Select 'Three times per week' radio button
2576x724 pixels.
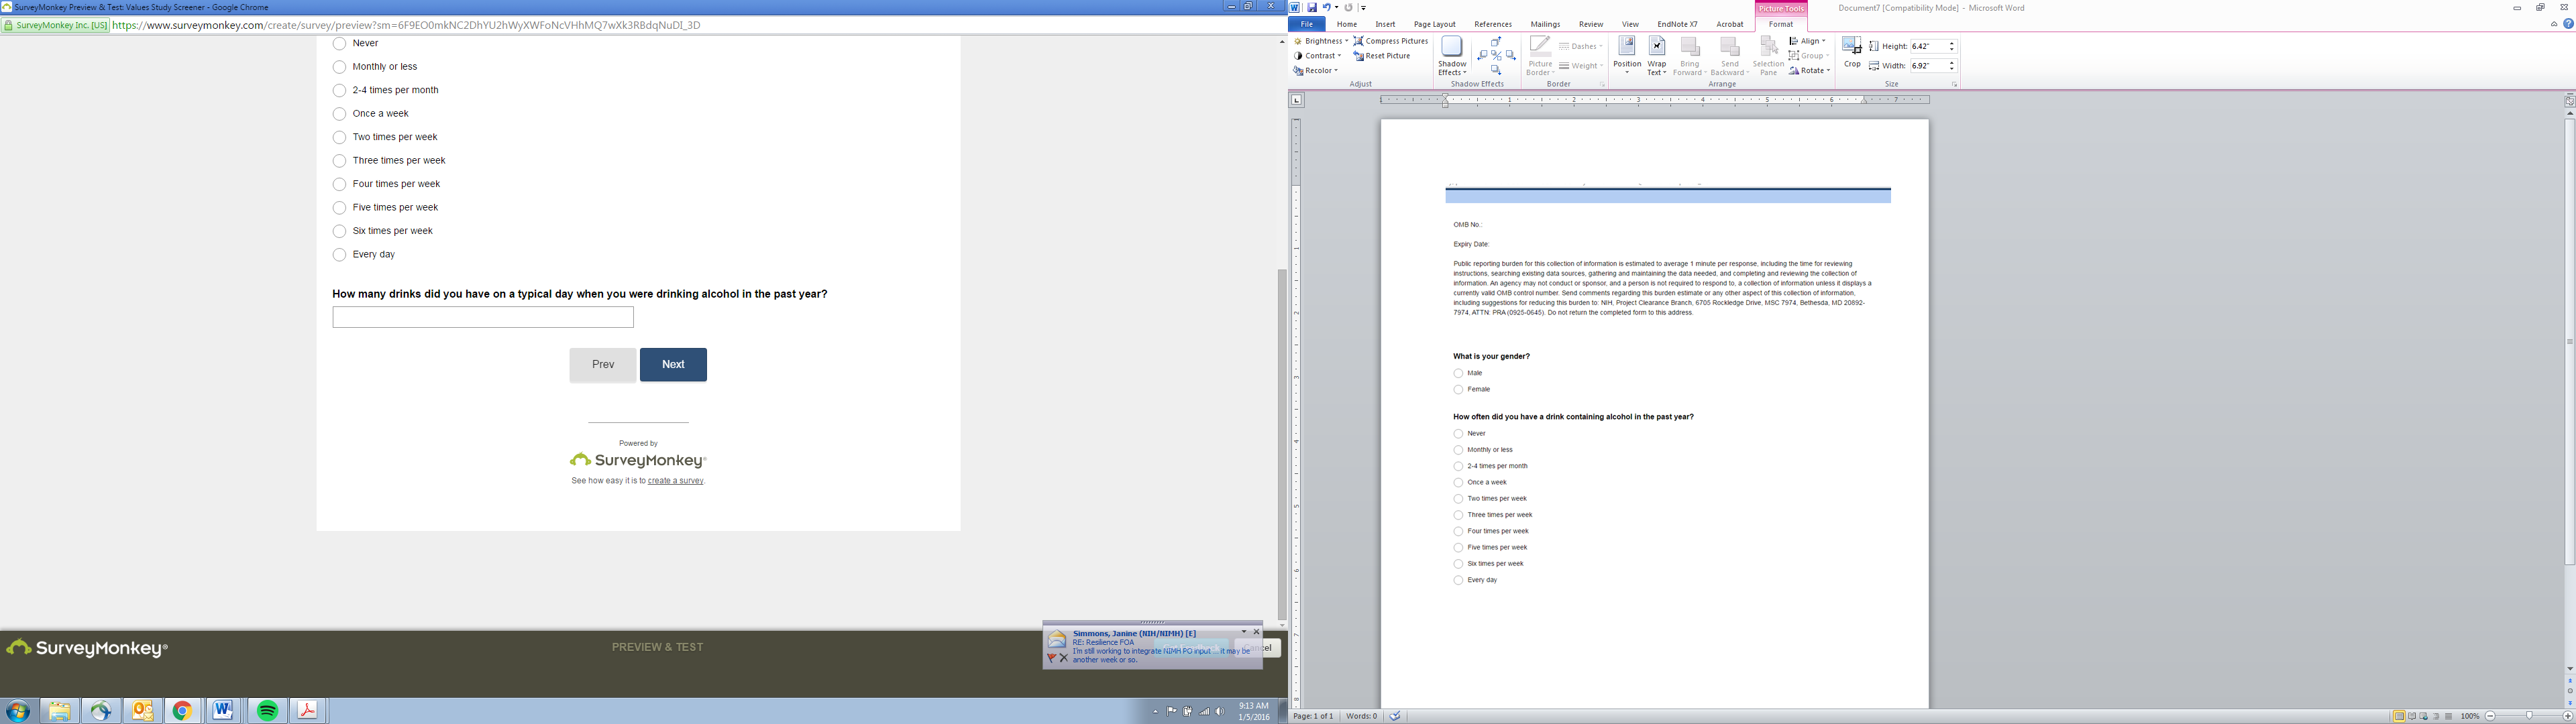(339, 161)
